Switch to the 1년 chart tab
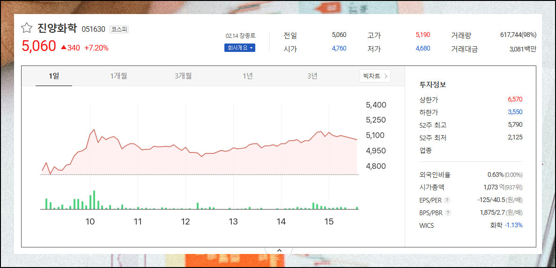The width and height of the screenshot is (556, 268). 248,76
